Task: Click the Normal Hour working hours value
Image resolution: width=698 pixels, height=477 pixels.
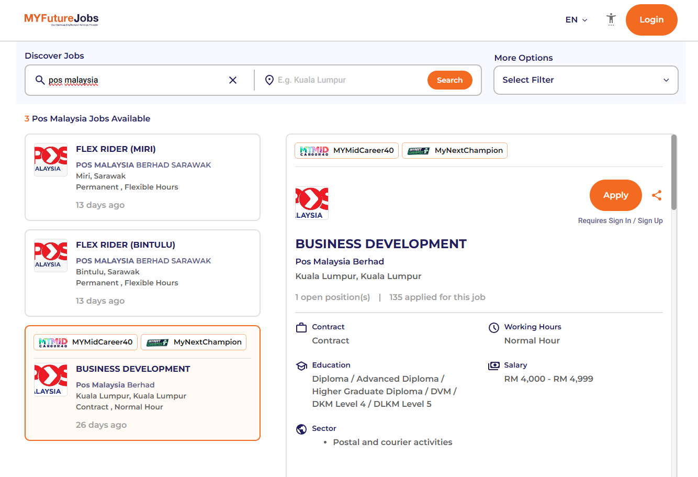Action: click(x=532, y=340)
